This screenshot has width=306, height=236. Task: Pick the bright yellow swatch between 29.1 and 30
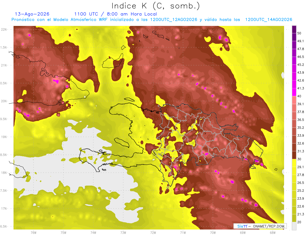tap(294, 163)
